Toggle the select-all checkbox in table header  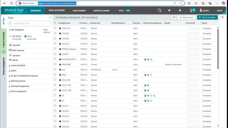pyautogui.click(x=55, y=23)
